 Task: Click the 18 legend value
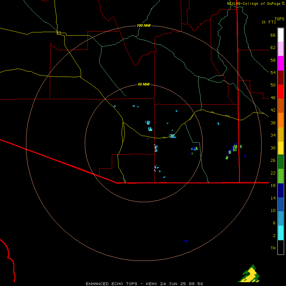(273, 186)
